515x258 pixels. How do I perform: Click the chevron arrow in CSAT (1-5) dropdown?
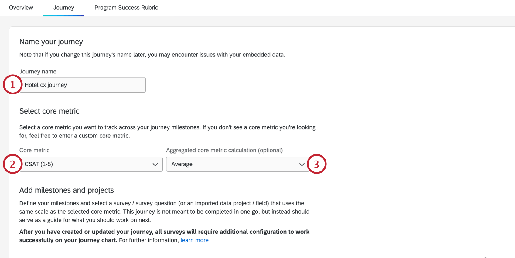pos(155,165)
